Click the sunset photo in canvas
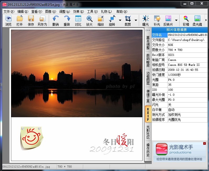The image size is (209, 171). tap(77, 73)
